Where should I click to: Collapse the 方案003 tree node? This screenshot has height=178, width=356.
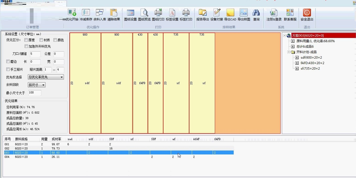pyautogui.click(x=284, y=35)
